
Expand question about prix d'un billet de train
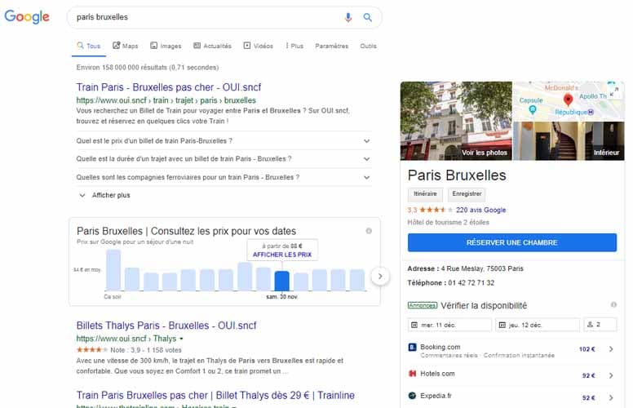[x=224, y=141]
